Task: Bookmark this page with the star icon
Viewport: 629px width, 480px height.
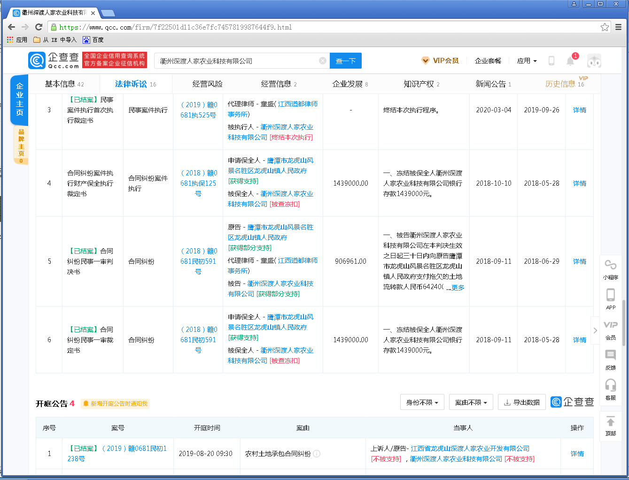Action: [x=605, y=27]
